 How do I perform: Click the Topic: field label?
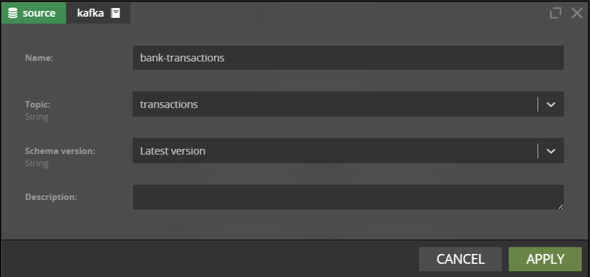tap(37, 104)
